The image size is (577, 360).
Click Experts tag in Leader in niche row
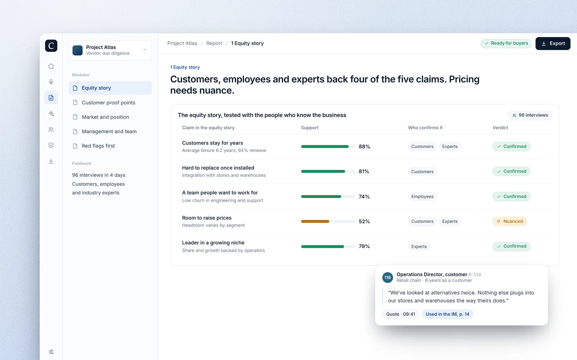(x=419, y=247)
